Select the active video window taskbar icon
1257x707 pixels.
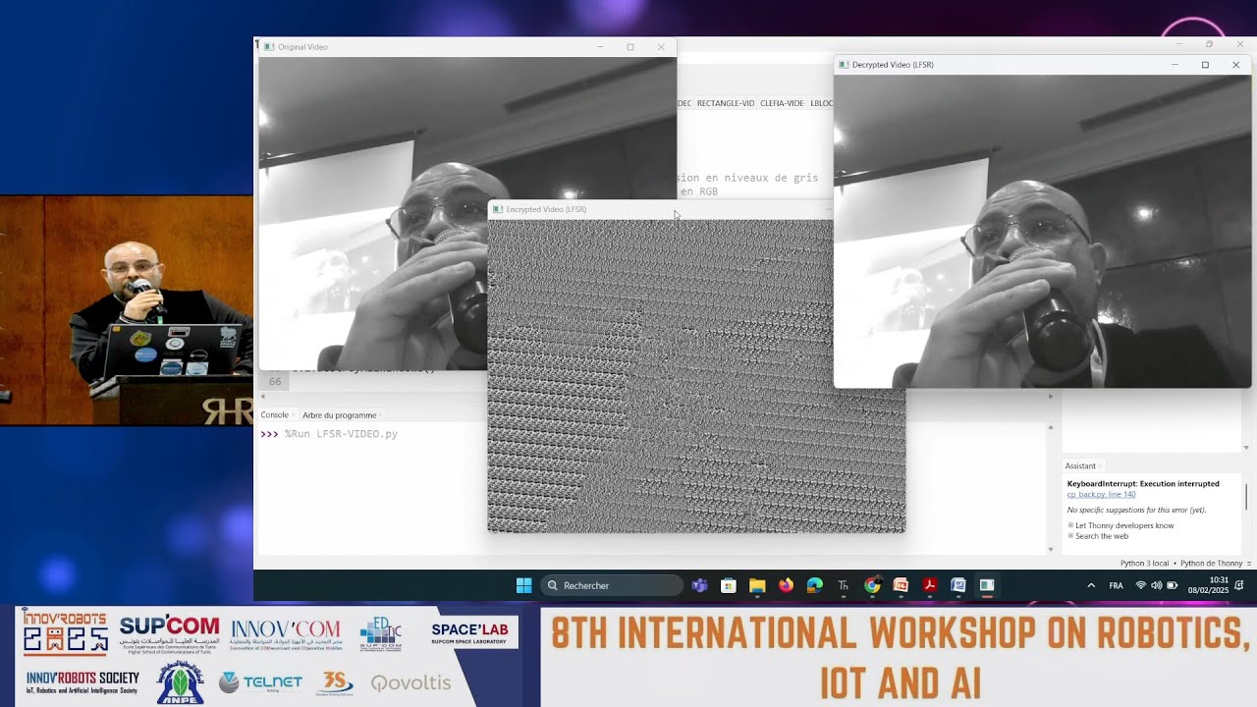pyautogui.click(x=987, y=585)
